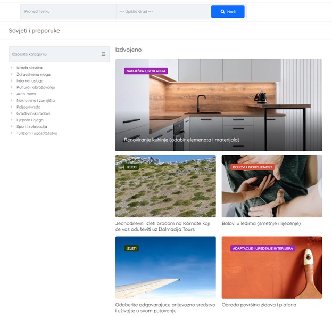Select Turizam i ugostiteljstvo category
The width and height of the screenshot is (332, 317).
pyautogui.click(x=37, y=133)
